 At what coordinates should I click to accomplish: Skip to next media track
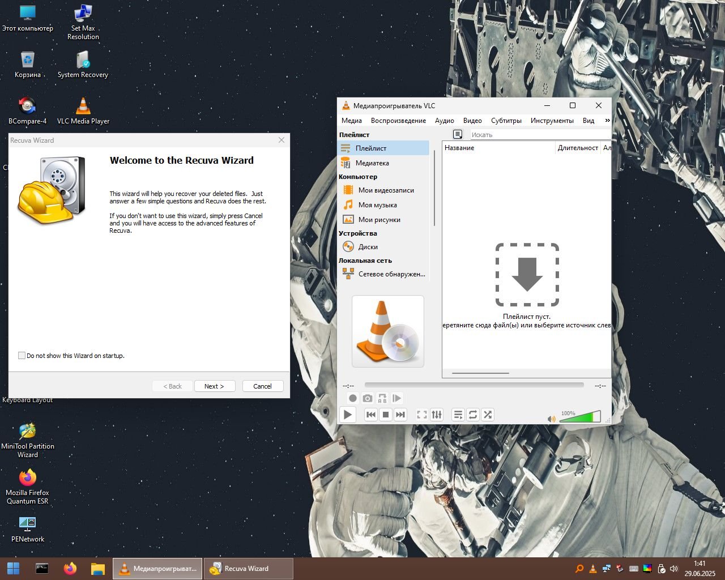tap(400, 415)
